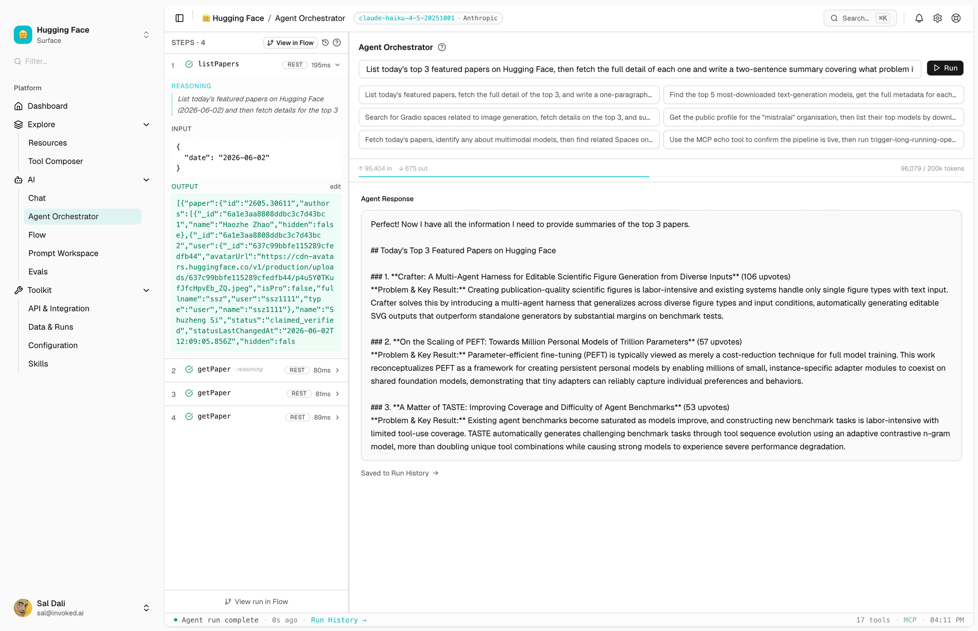978x631 pixels.
Task: Open the workspace switcher chevrons
Action: (146, 35)
